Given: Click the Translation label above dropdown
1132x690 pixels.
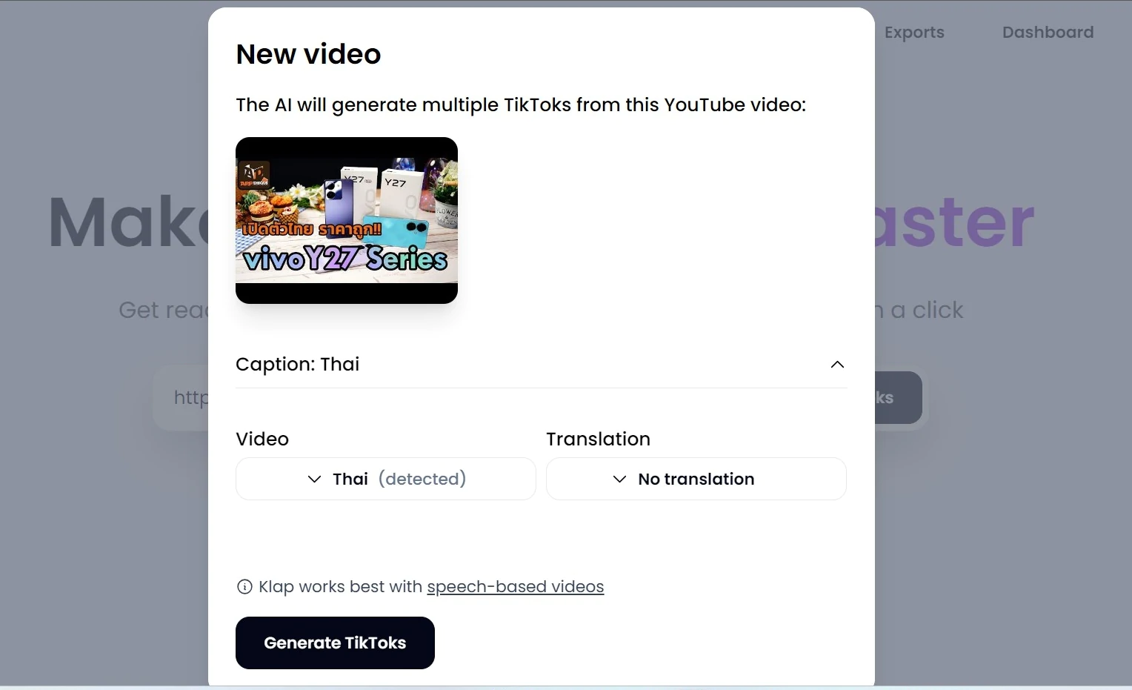Looking at the screenshot, I should point(599,439).
